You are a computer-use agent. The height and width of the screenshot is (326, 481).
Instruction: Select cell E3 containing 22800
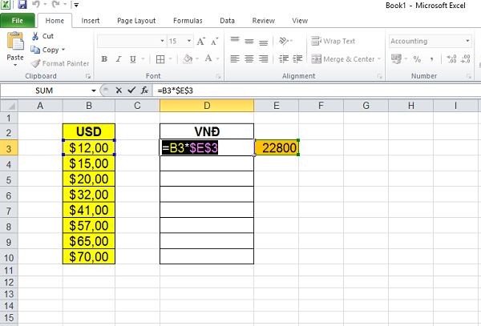pyautogui.click(x=276, y=147)
